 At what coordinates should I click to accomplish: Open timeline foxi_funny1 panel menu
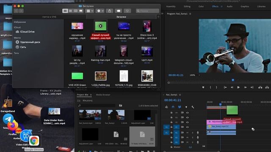click(180, 95)
